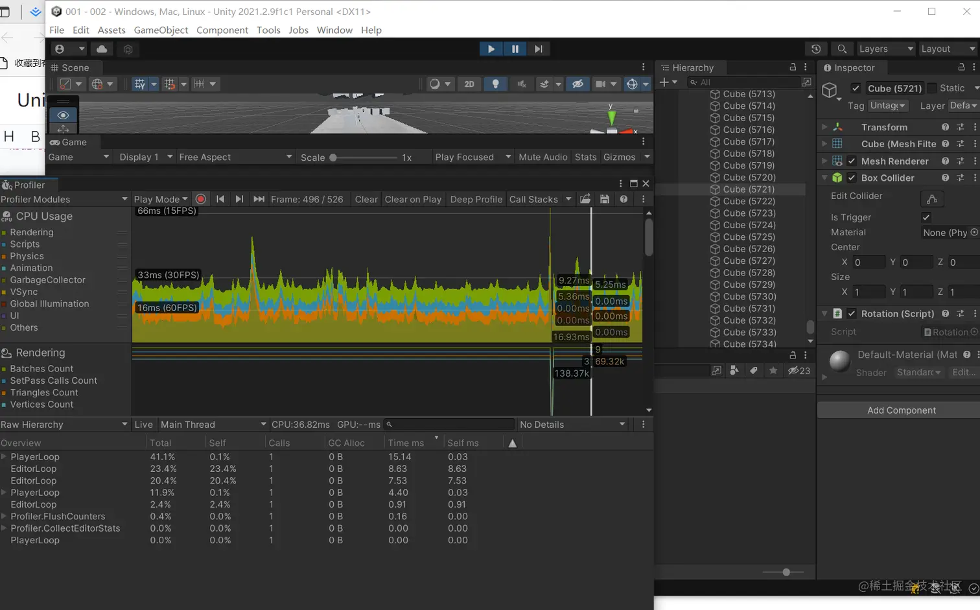Open the Window menu
The image size is (980, 610).
334,30
